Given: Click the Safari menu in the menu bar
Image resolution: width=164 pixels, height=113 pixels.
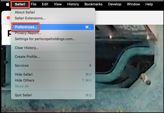Looking at the screenshot, I should click(20, 4).
